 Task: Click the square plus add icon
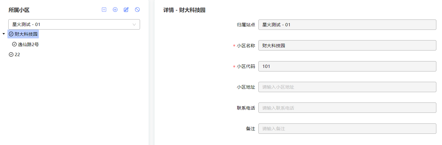(104, 10)
